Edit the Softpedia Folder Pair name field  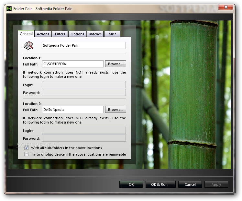(84, 45)
